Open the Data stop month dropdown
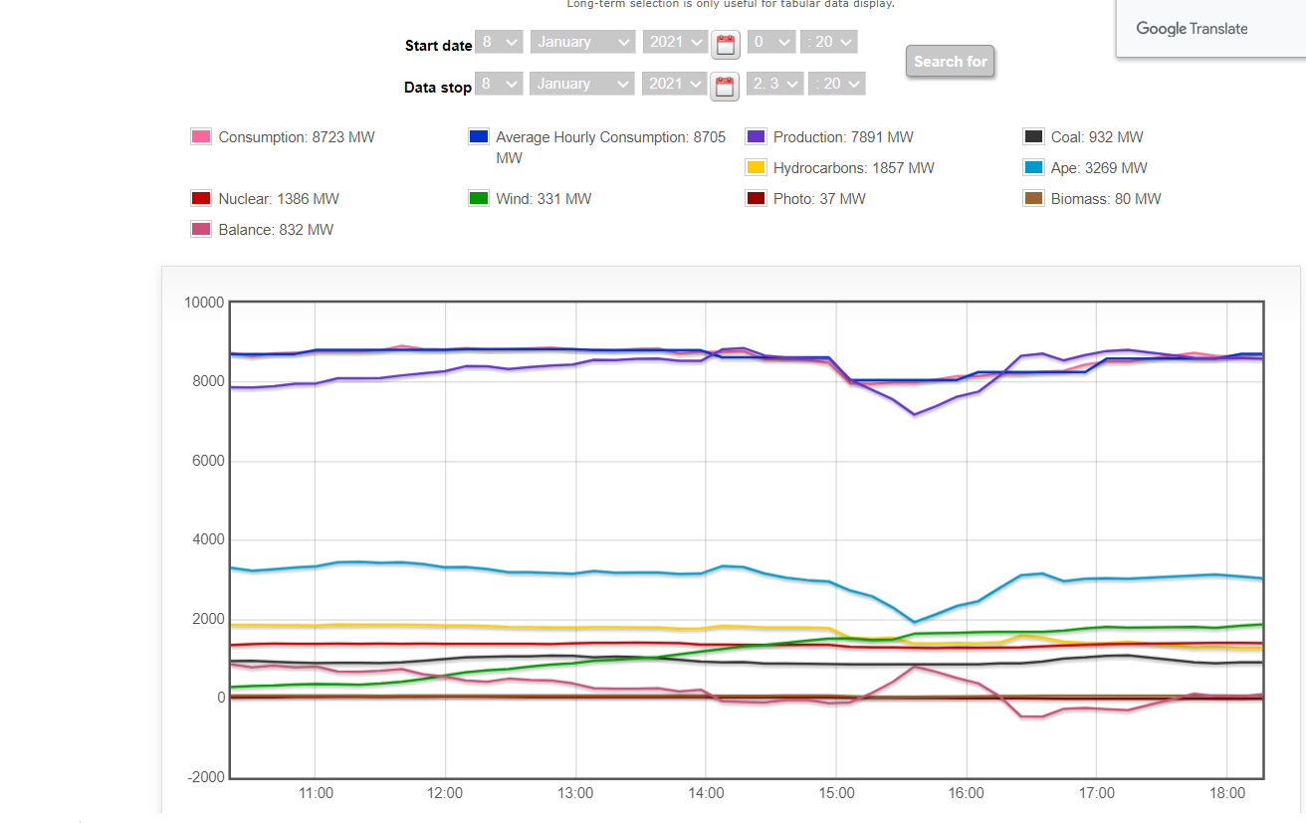Viewport: 1306px width, 823px height. 582,84
